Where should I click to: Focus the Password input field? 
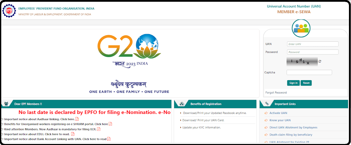[x=313, y=52]
